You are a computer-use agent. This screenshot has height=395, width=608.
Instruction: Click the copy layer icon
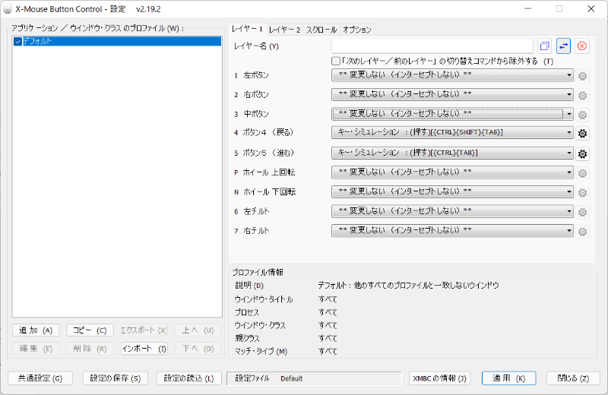tap(544, 46)
